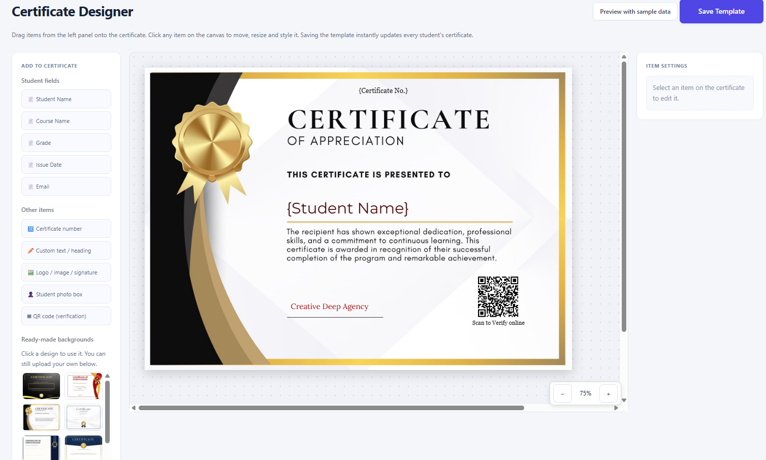Select {Certificate No.} placeholder on canvas

click(383, 90)
